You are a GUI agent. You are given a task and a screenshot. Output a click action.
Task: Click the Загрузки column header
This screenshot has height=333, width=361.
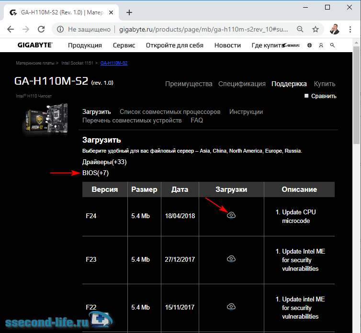coord(231,189)
